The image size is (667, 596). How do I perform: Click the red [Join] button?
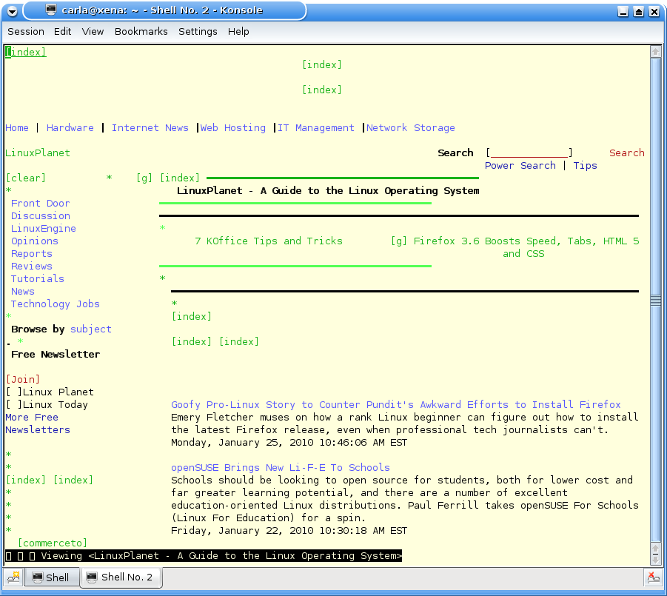(23, 379)
